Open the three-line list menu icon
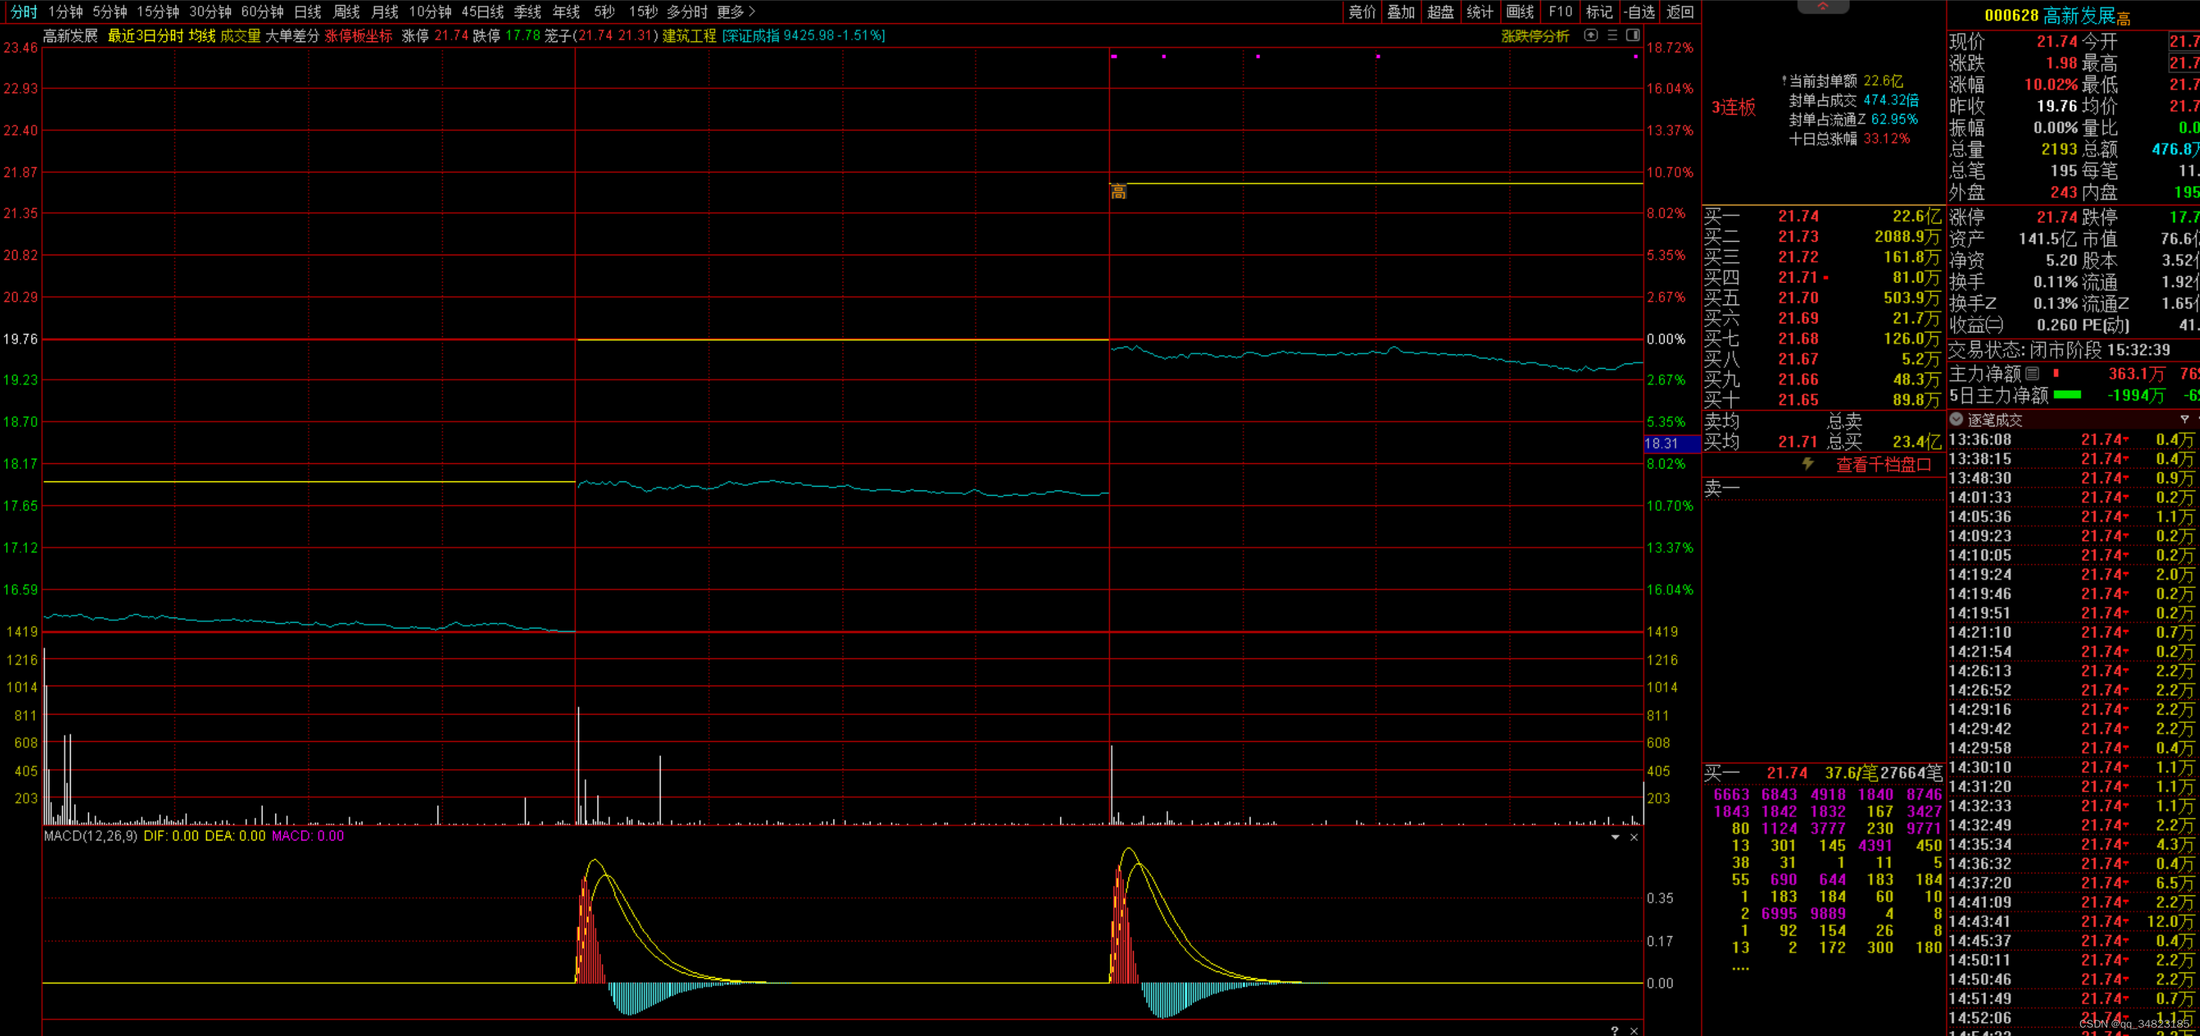Image resolution: width=2200 pixels, height=1036 pixels. point(1613,35)
